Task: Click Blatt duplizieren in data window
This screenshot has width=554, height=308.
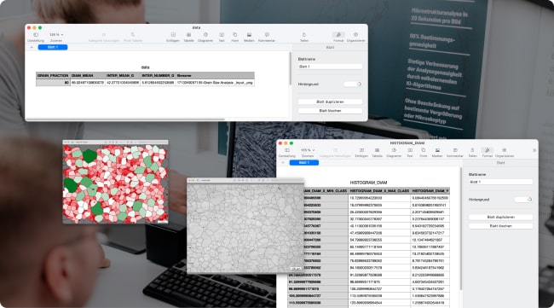Action: coord(330,102)
